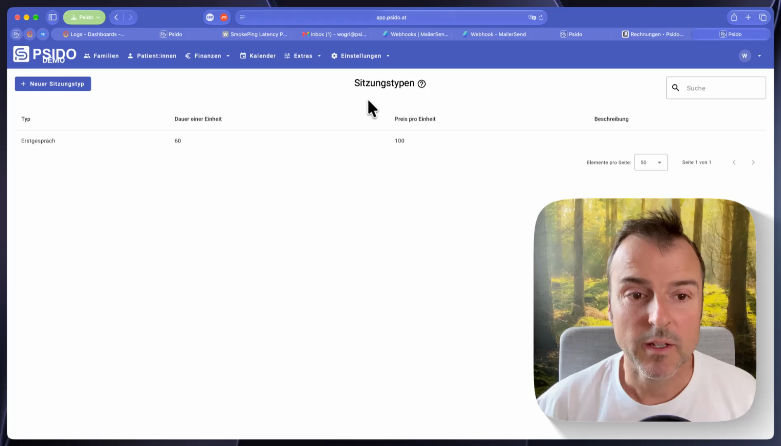Click the app.psido.at address bar

click(x=391, y=17)
